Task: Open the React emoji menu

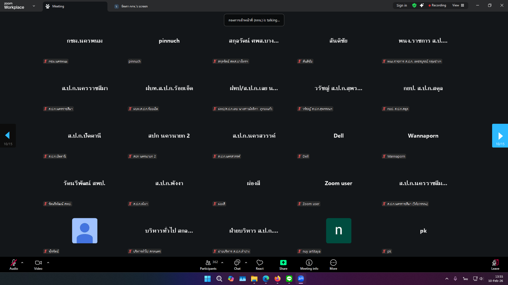Action: click(260, 263)
